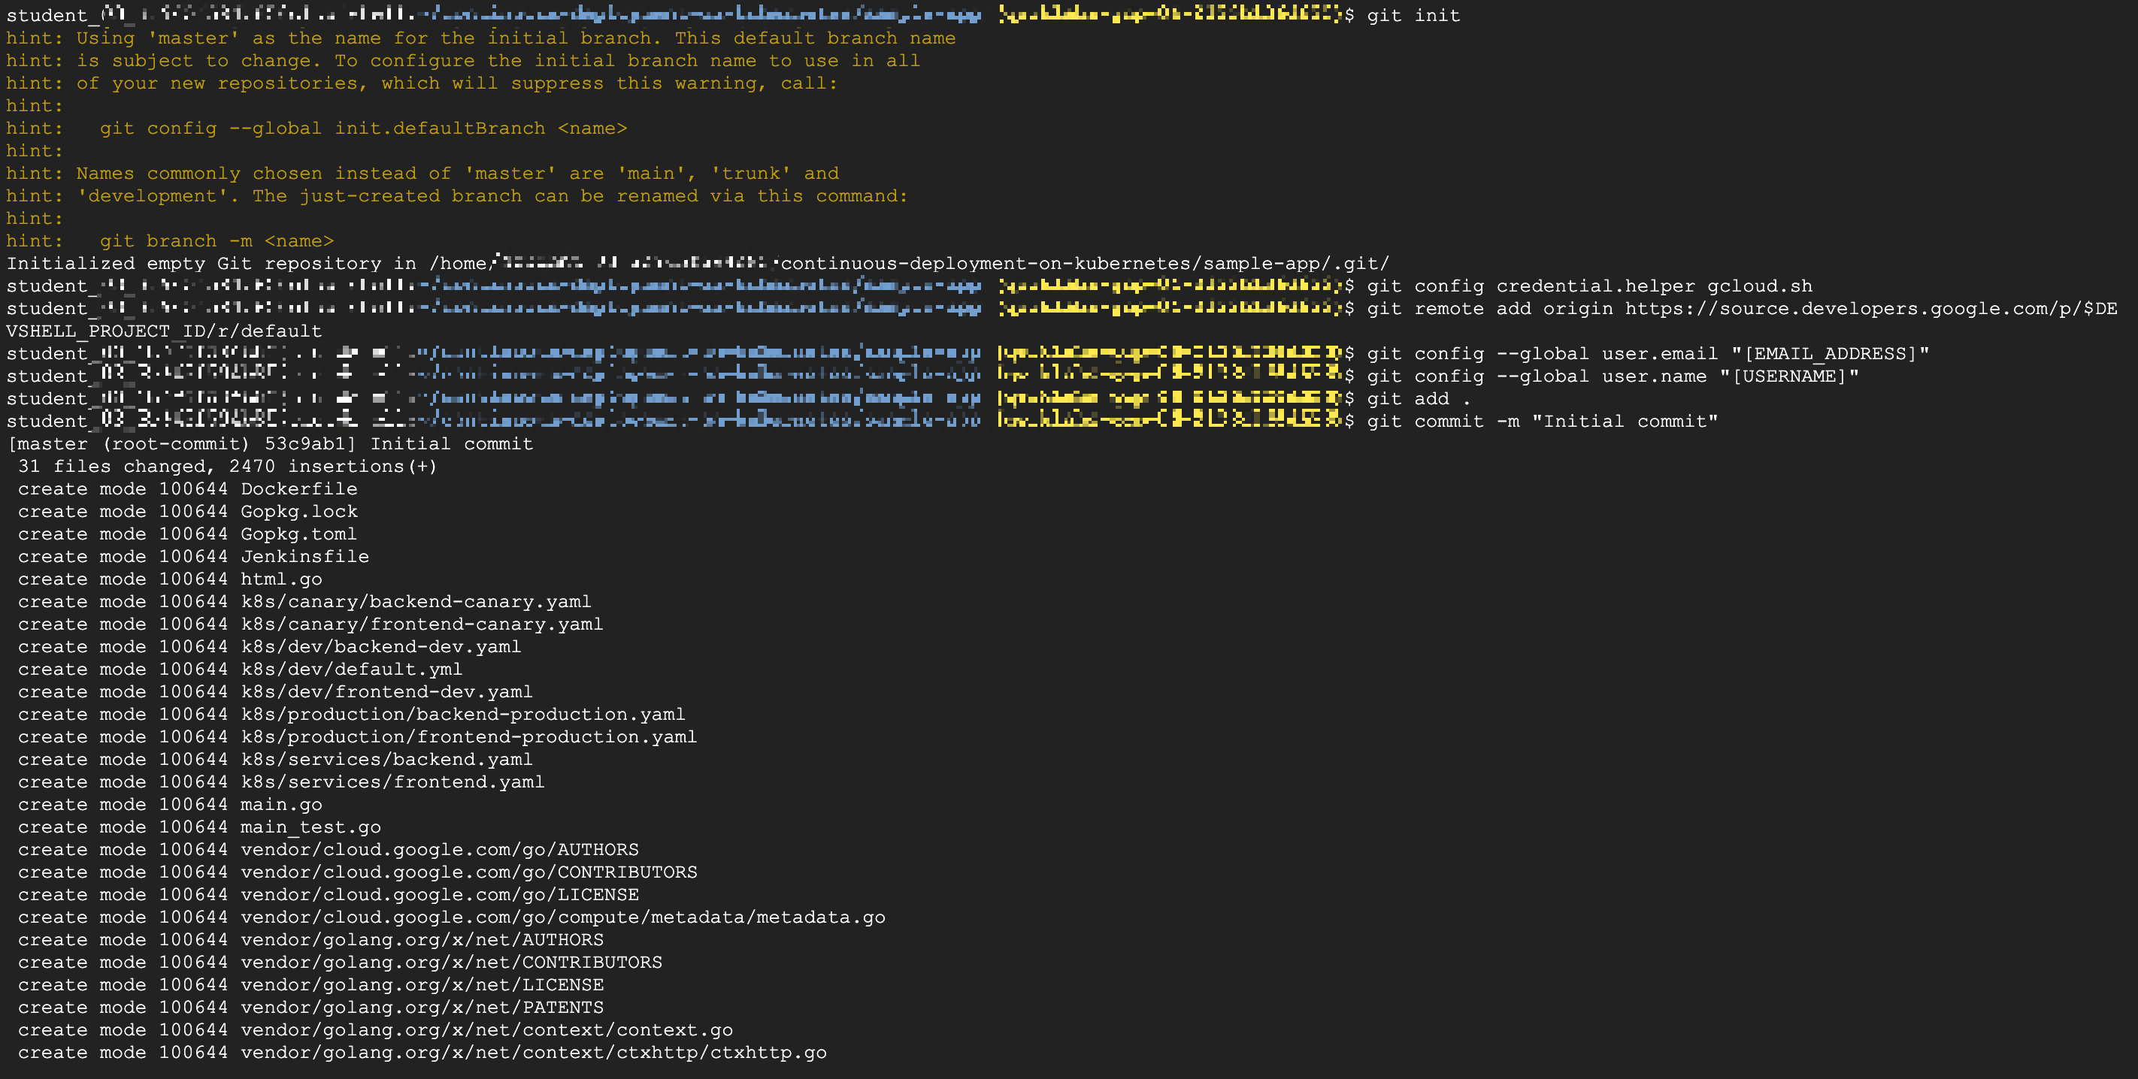
Task: Click the k8s/canary/backend-canary.yaml path
Action: [x=416, y=602]
